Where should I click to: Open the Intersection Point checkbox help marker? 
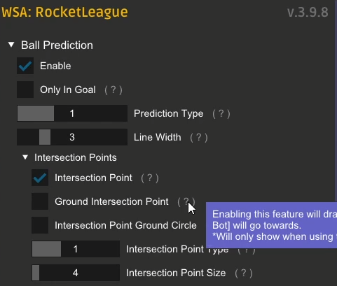pos(150,178)
